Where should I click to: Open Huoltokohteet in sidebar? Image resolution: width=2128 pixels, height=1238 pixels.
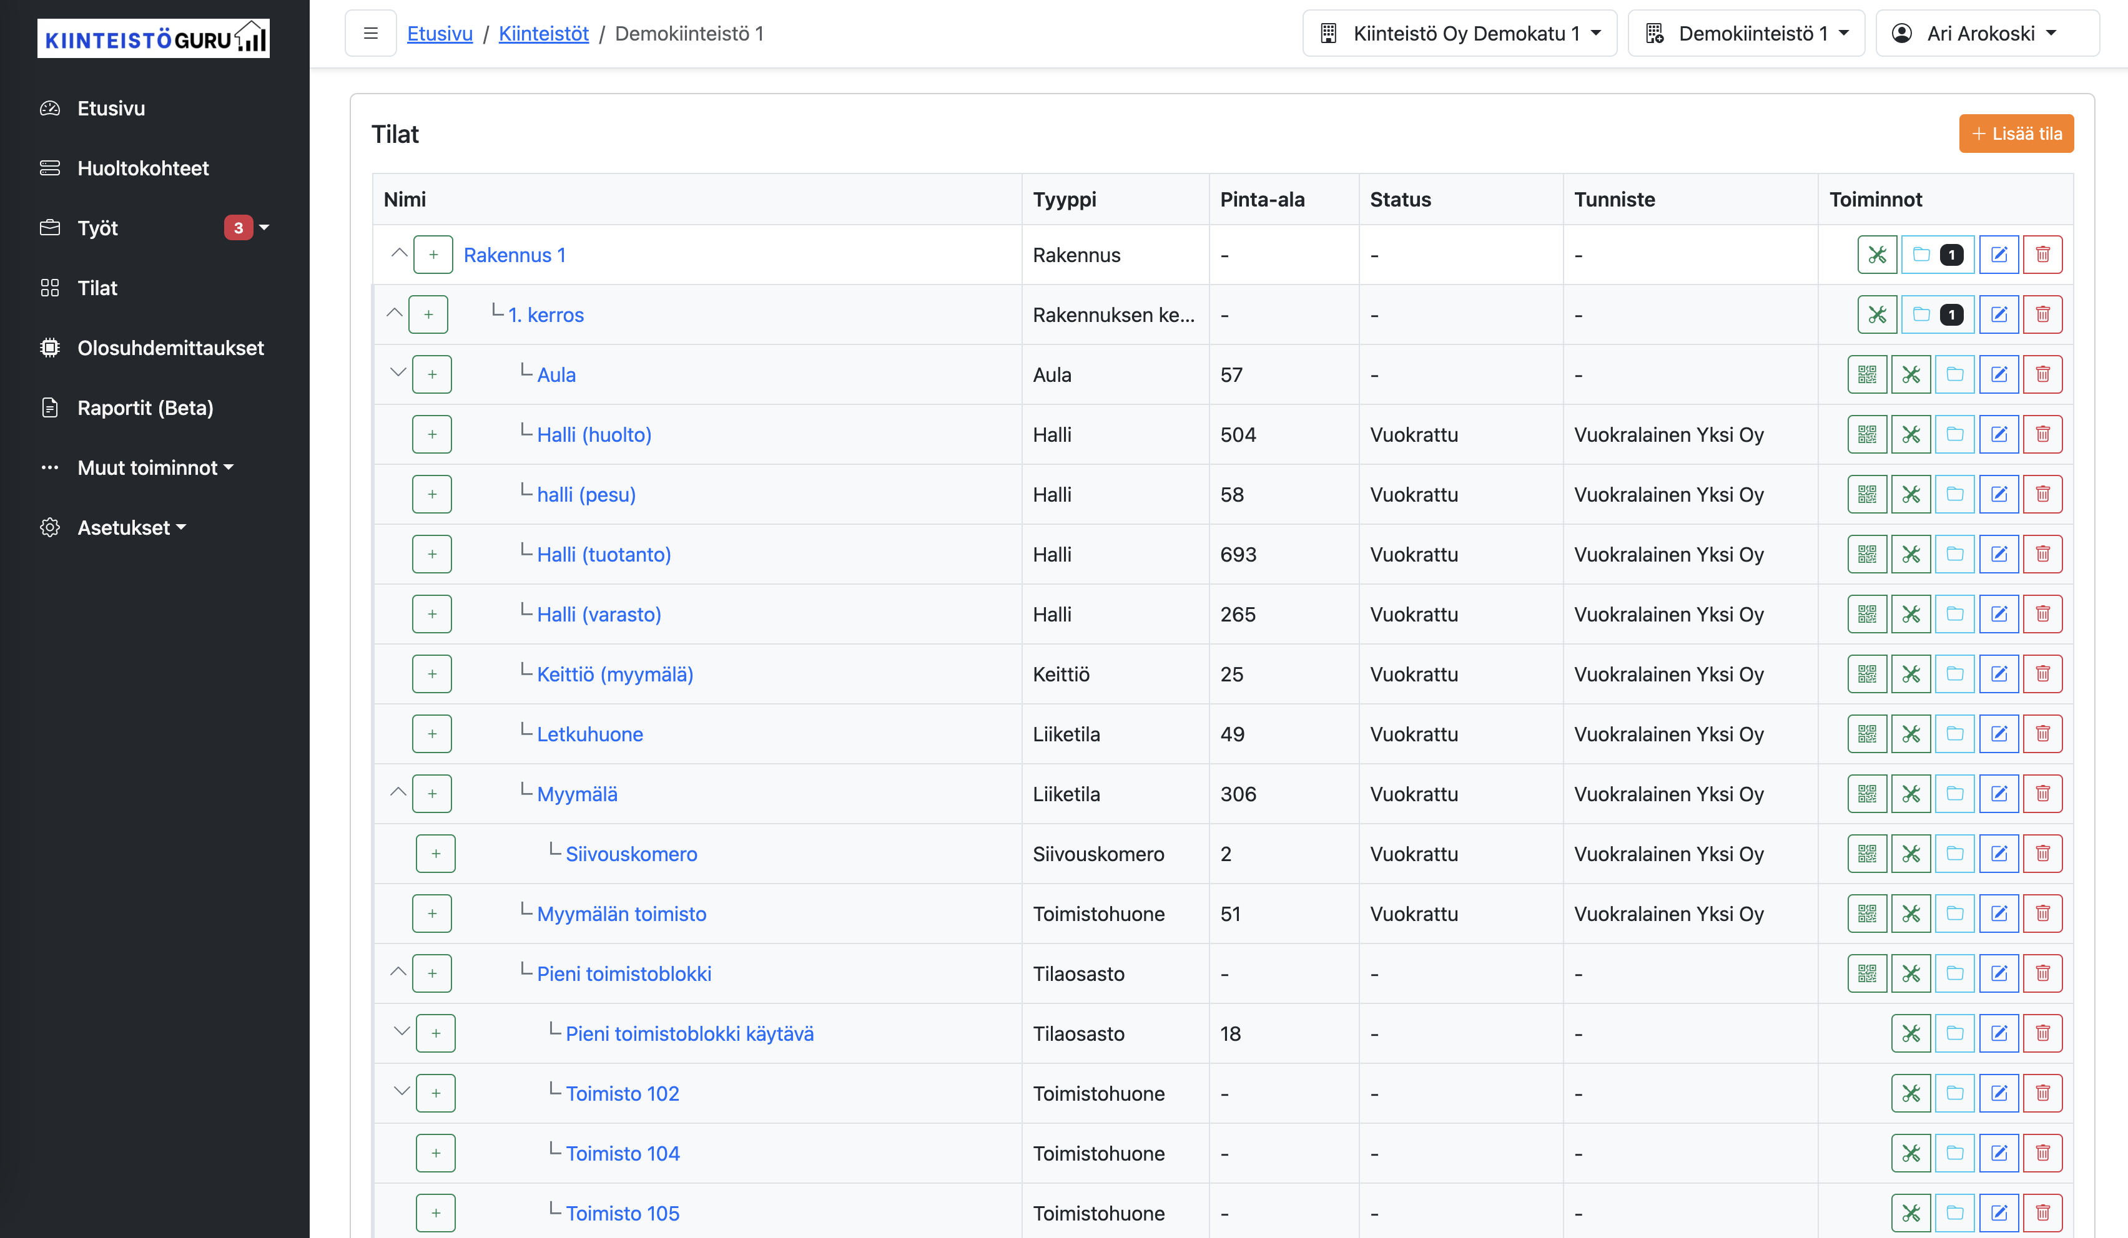[143, 168]
